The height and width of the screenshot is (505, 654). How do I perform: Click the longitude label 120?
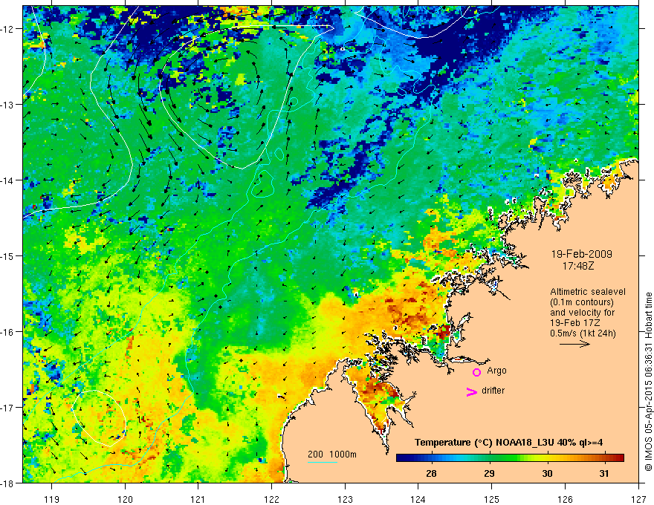125,499
